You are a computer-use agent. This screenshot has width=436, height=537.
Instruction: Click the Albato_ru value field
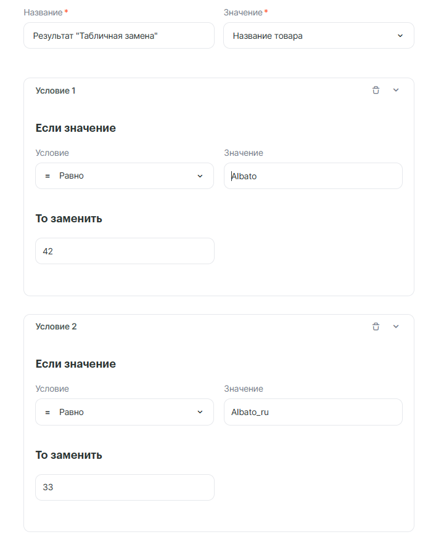313,412
